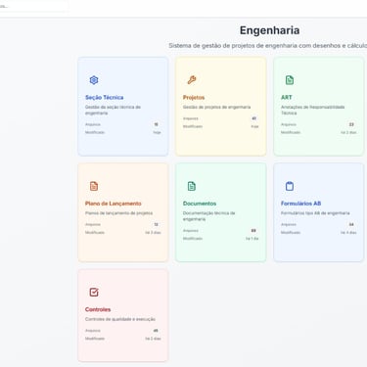Click the Arquivos count on Controles card

156,331
